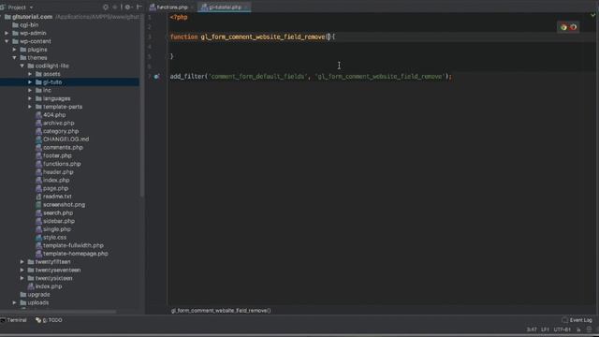Select template-homepage.php in project tree
This screenshot has height=337, width=599.
click(x=75, y=254)
